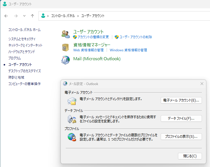Select ネットワークとインターネット in the sidebar
The height and width of the screenshot is (167, 210).
tap(25, 45)
